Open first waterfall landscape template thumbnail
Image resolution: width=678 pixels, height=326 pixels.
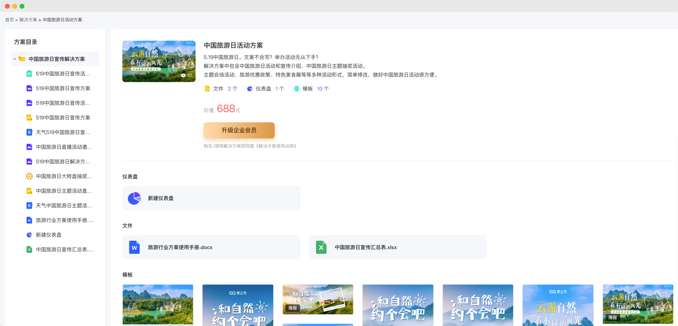pos(158,305)
